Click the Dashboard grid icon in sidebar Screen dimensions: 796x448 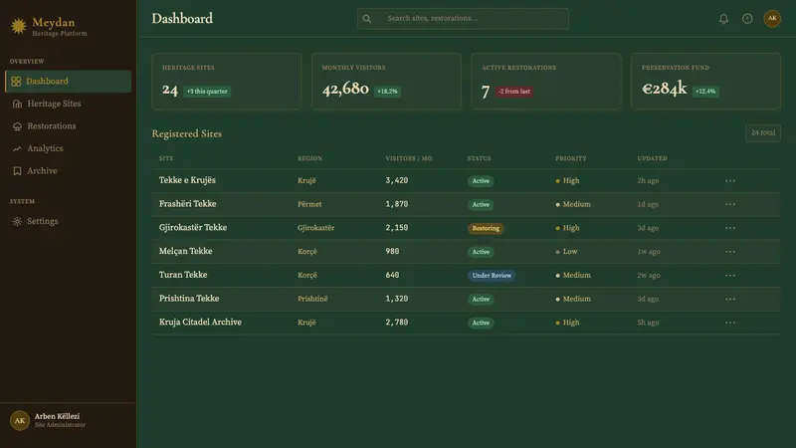click(x=16, y=82)
